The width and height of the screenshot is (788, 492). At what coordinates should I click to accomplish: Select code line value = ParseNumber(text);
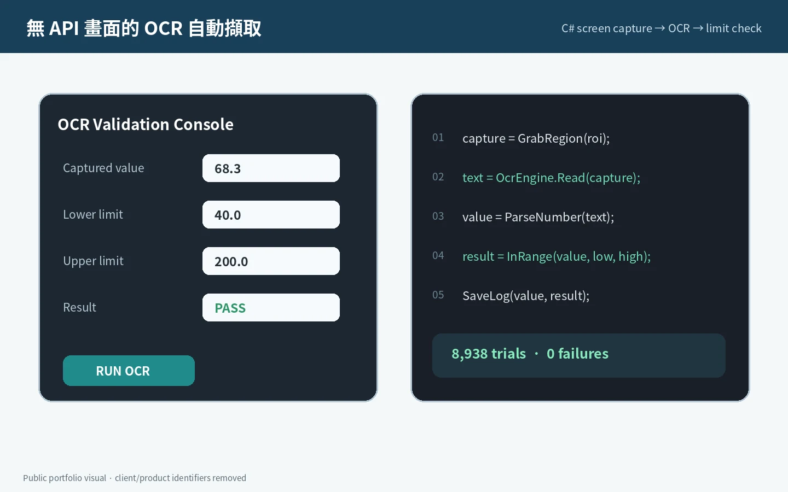click(538, 217)
